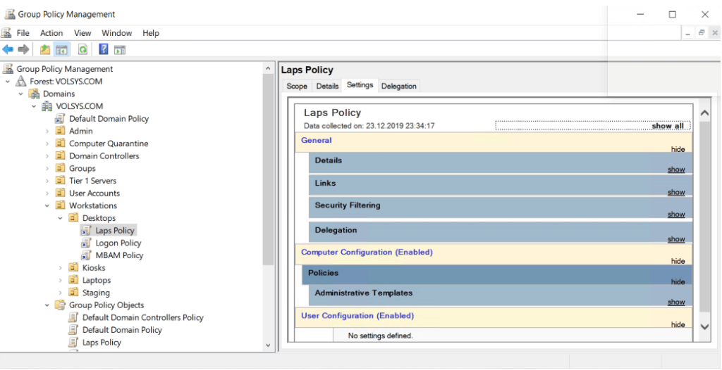This screenshot has width=722, height=370.
Task: Click the green Refresh icon
Action: click(82, 49)
